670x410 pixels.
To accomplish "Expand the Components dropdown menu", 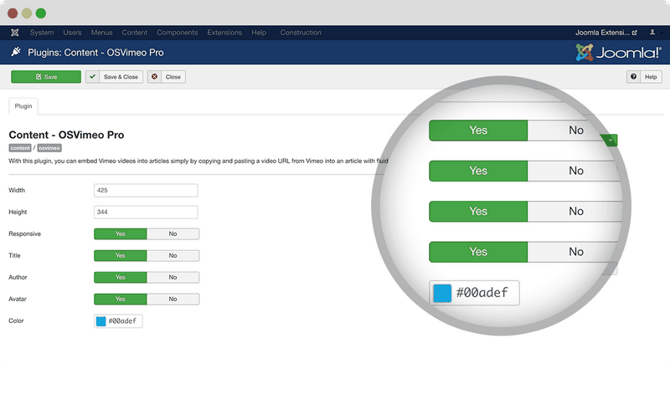I will click(x=177, y=33).
